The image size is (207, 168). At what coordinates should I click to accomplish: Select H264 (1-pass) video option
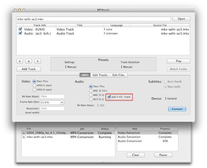pyautogui.click(x=34, y=86)
